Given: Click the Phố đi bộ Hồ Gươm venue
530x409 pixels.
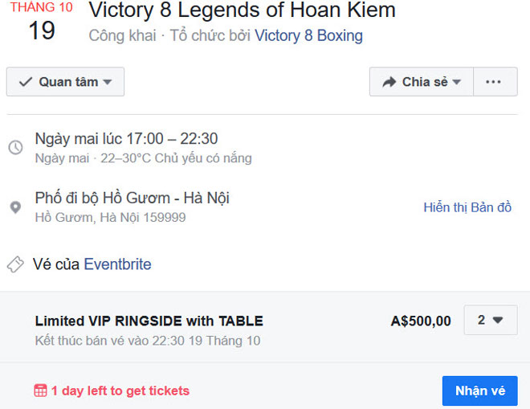Looking at the screenshot, I should click(x=132, y=198).
